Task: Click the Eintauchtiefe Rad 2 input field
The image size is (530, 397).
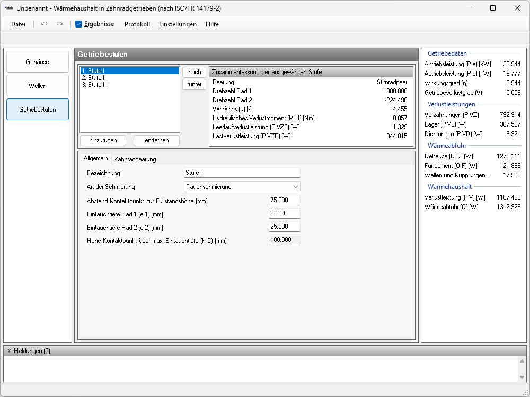Action: [x=284, y=227]
